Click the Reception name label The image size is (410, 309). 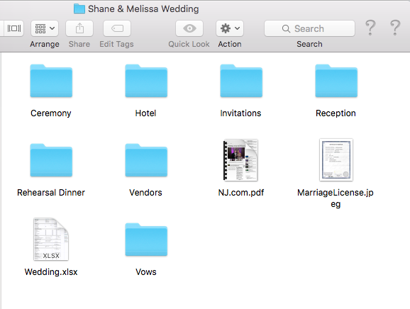tap(336, 113)
